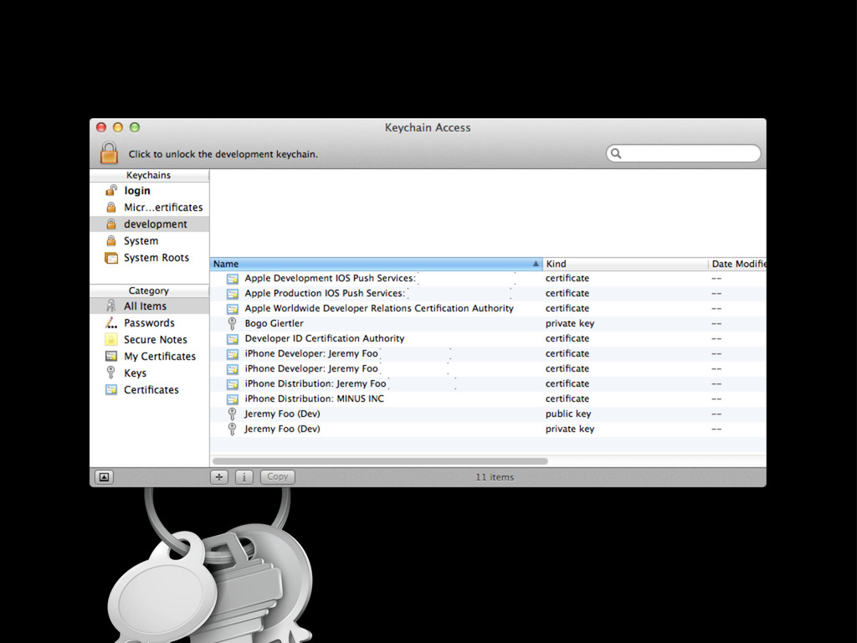Click certificate icon for Apple Production IOS Push
This screenshot has width=857, height=643.
233,294
